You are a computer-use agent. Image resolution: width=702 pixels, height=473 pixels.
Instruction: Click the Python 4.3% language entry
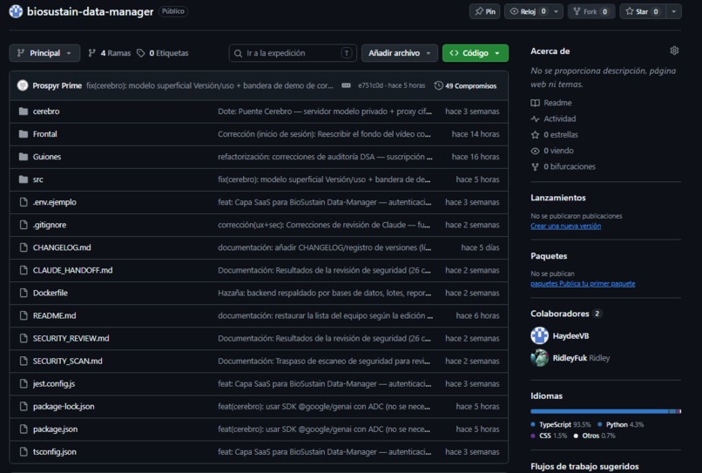[x=620, y=424]
